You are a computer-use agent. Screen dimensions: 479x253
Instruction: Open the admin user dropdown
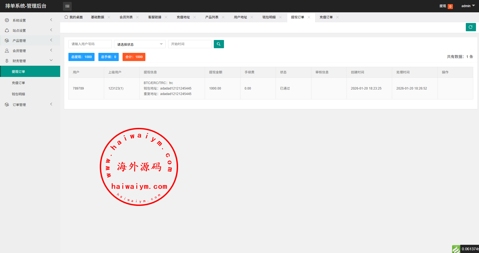tap(468, 6)
